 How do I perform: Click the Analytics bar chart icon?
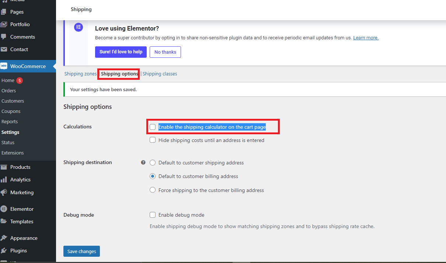point(4,180)
